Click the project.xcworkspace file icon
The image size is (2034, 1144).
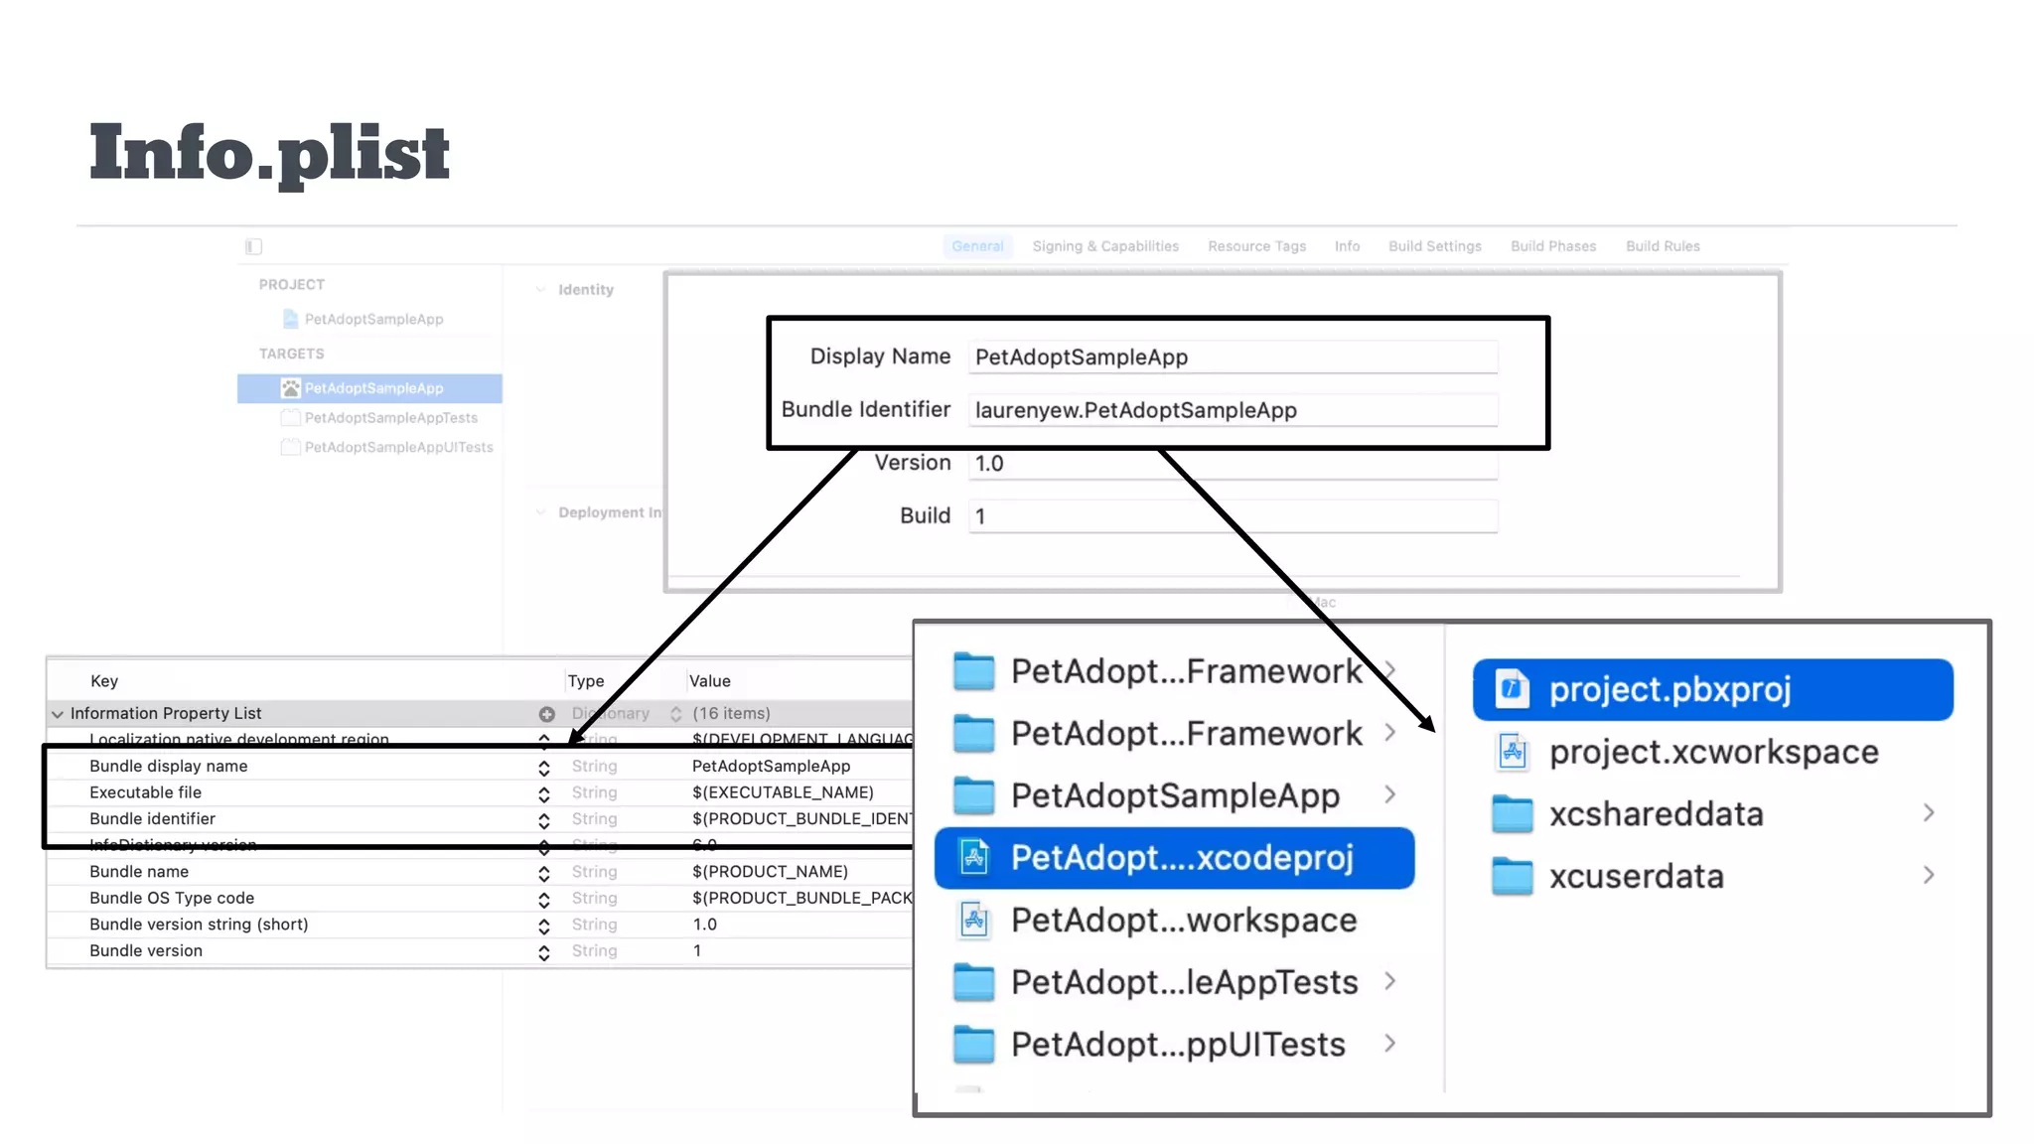(1512, 752)
